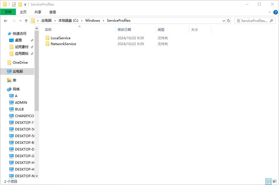This screenshot has width=279, height=185.
Task: Open the 试用素材 pinned folder
Action: 21,47
